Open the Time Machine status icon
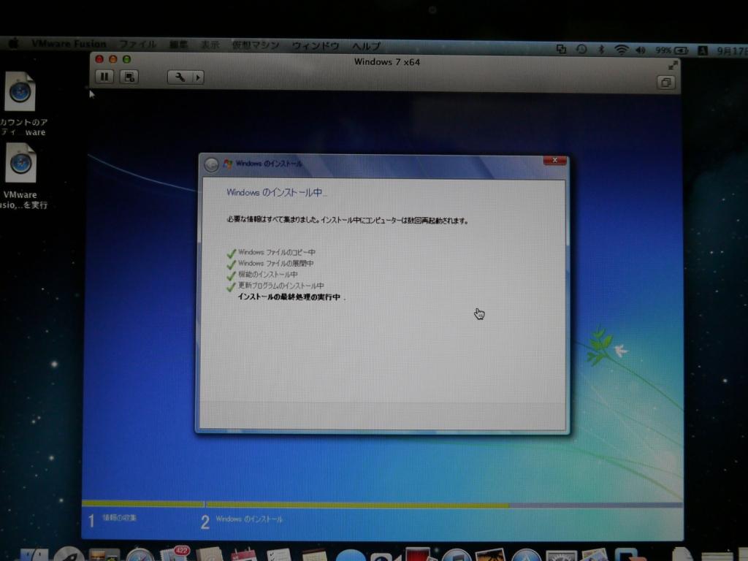The height and width of the screenshot is (561, 748). (x=581, y=49)
